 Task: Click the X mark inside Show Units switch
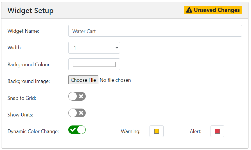pyautogui.click(x=81, y=113)
